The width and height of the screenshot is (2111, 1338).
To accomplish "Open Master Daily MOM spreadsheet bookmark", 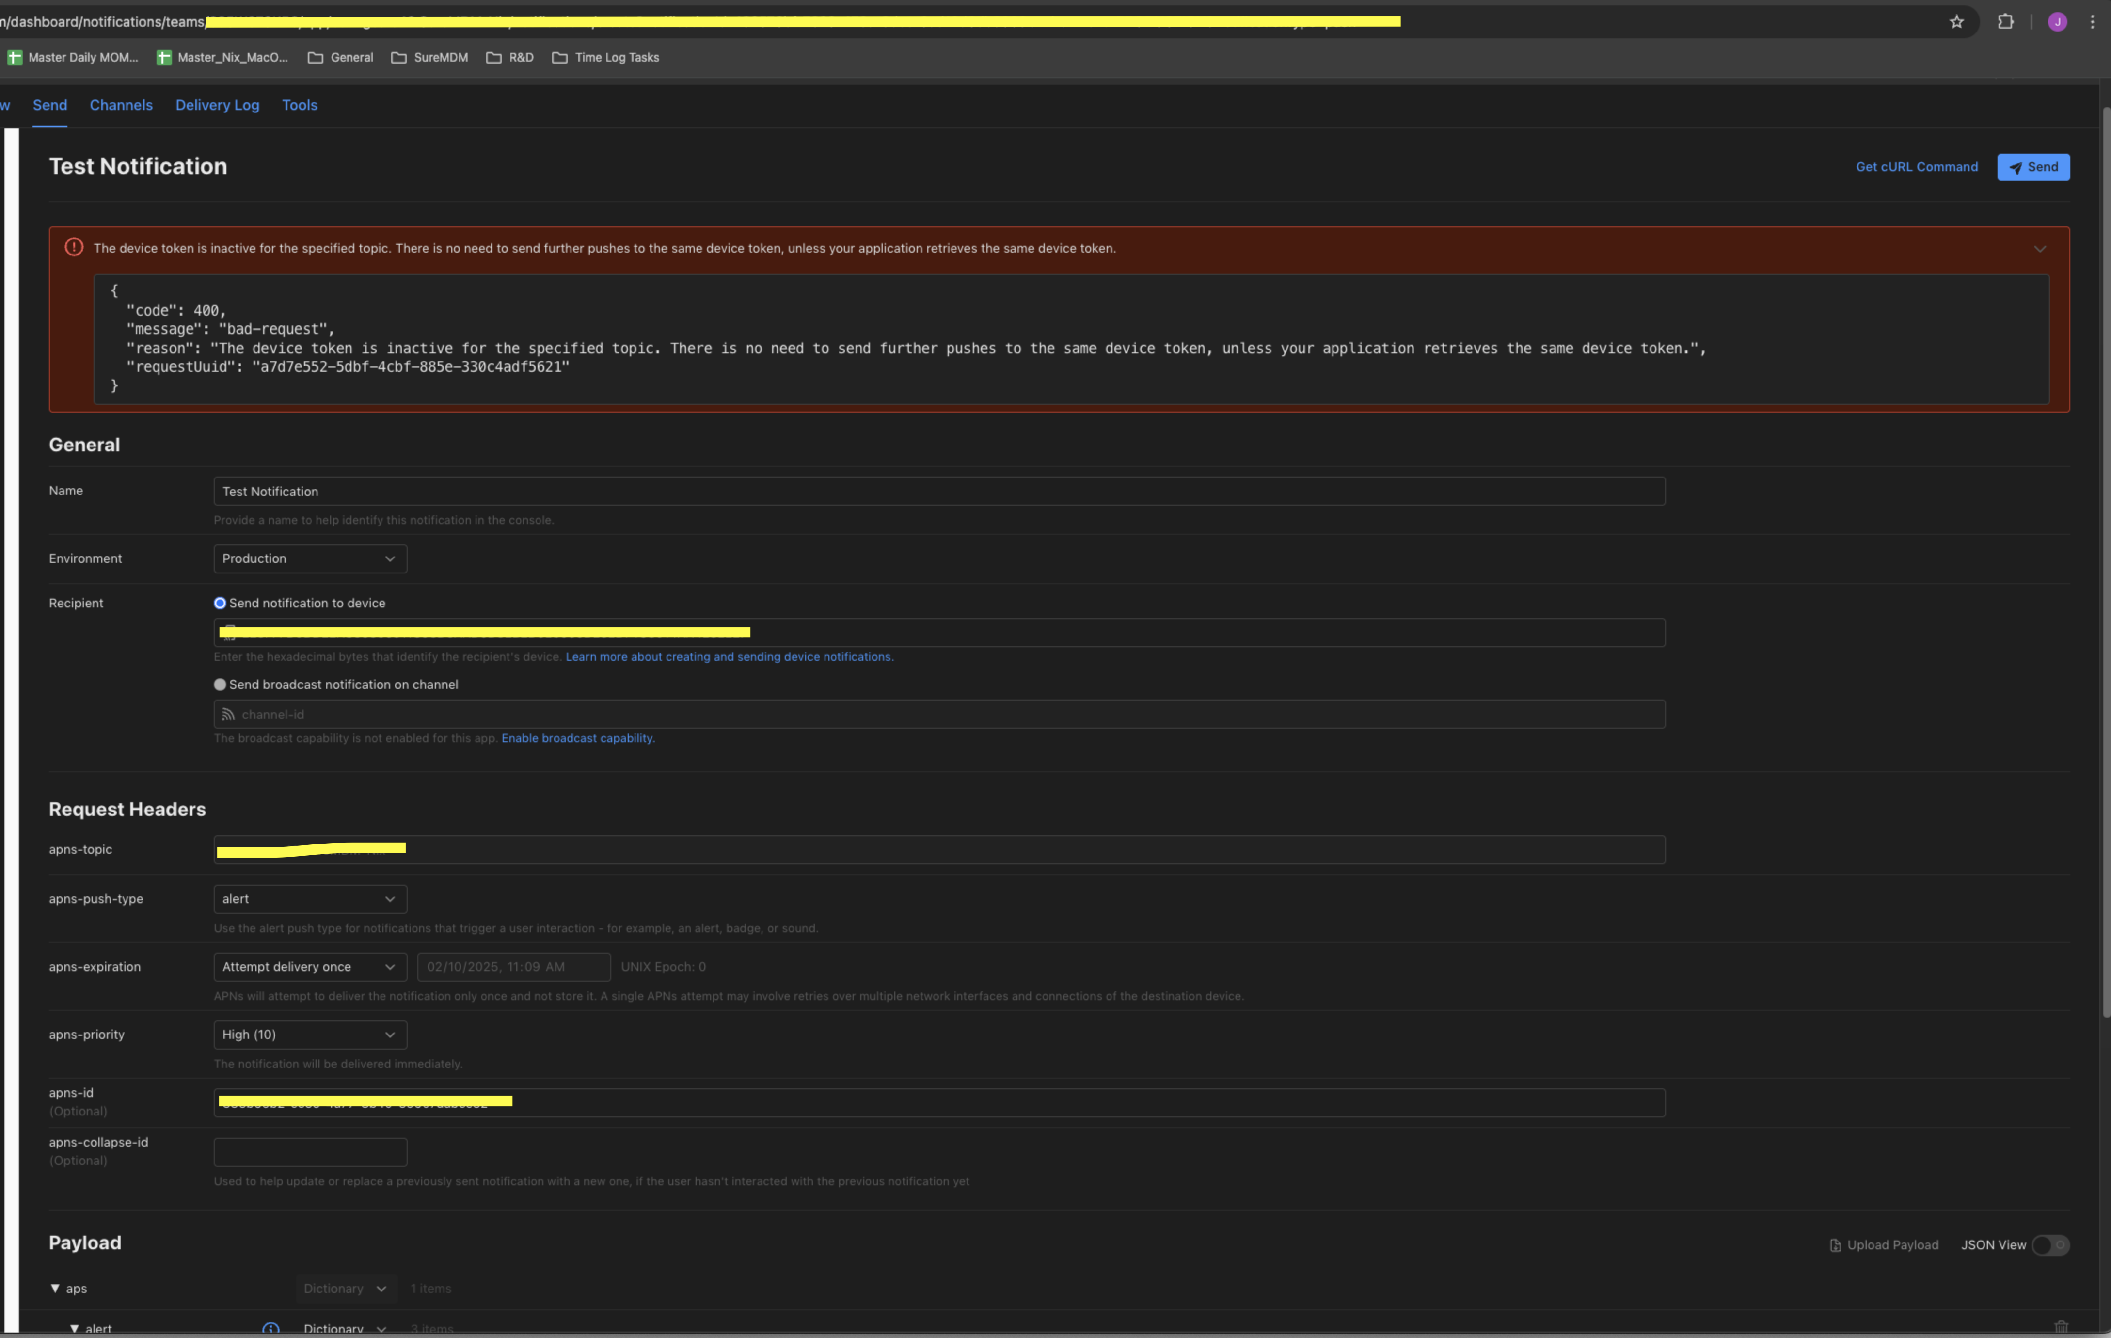I will pos(74,57).
